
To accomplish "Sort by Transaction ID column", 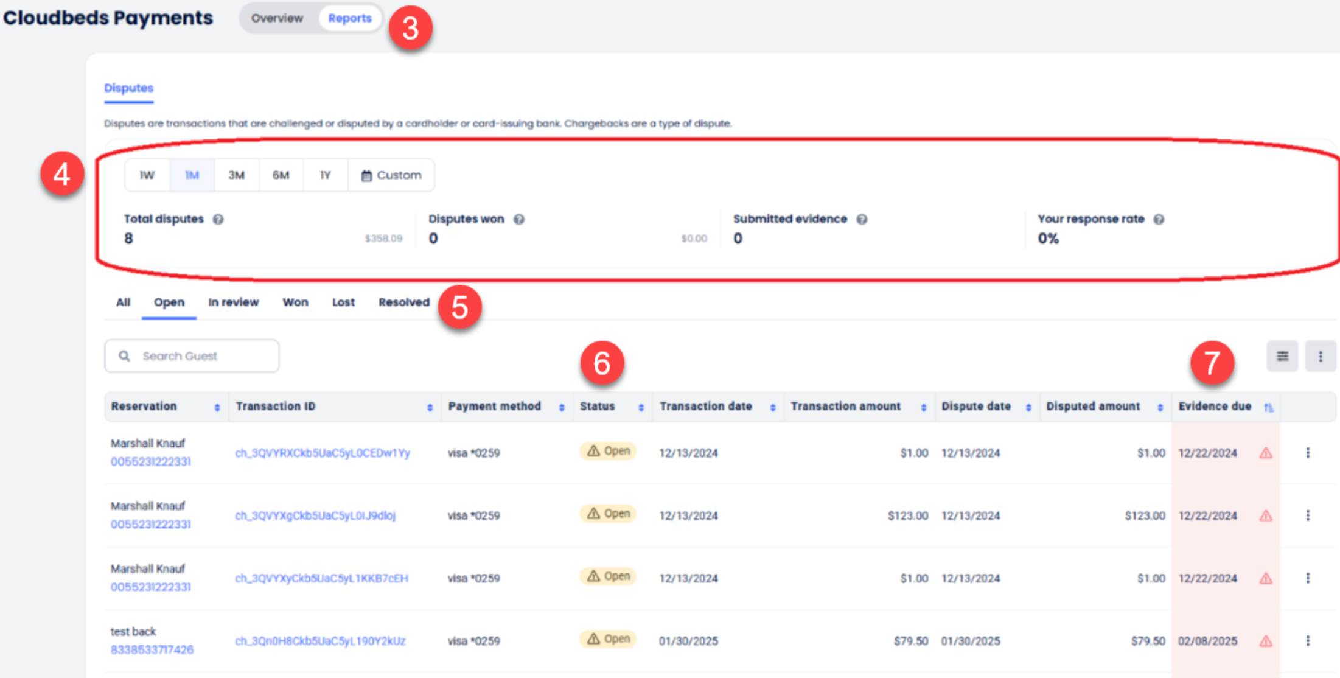I will pos(430,407).
